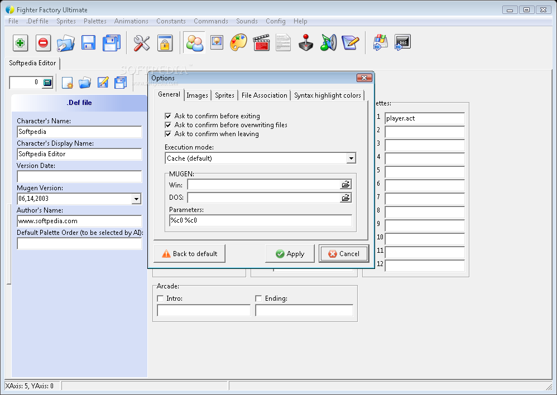Open the commands joystick icon
557x395 pixels.
(x=305, y=43)
